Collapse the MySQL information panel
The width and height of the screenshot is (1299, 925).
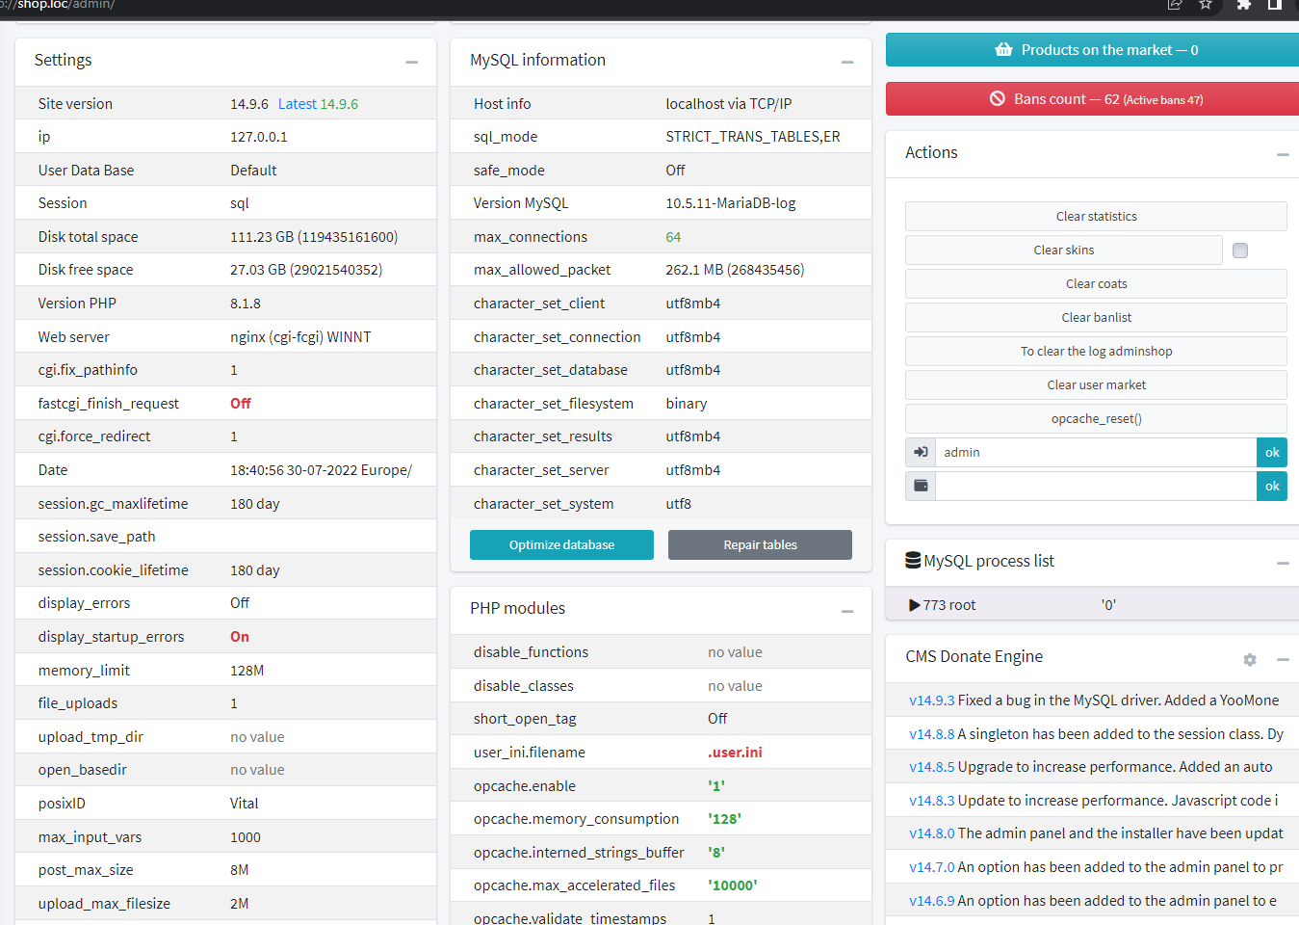tap(847, 62)
